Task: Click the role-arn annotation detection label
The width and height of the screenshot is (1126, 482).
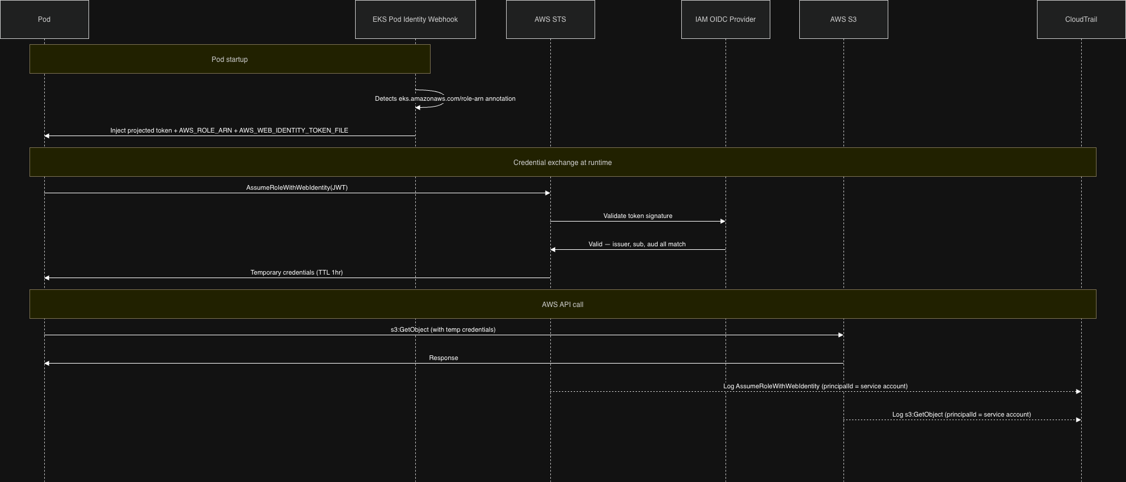Action: click(x=445, y=98)
